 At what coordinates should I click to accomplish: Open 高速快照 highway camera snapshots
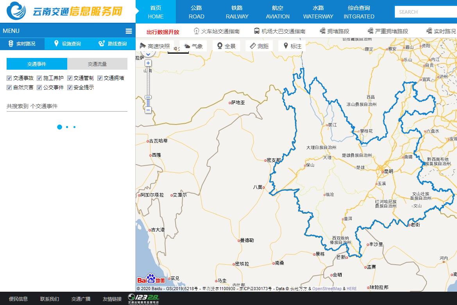point(155,46)
